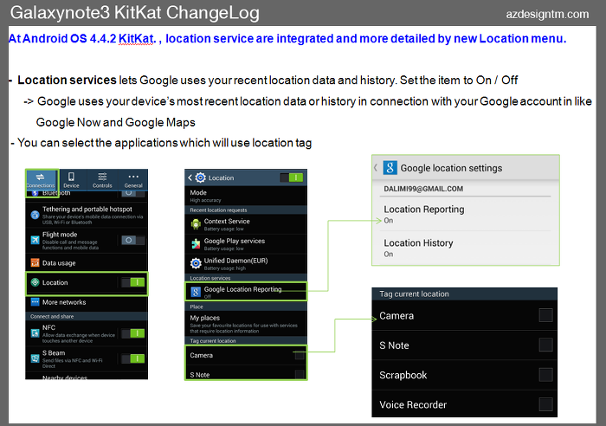Toggle the NFC switch

pyautogui.click(x=133, y=333)
